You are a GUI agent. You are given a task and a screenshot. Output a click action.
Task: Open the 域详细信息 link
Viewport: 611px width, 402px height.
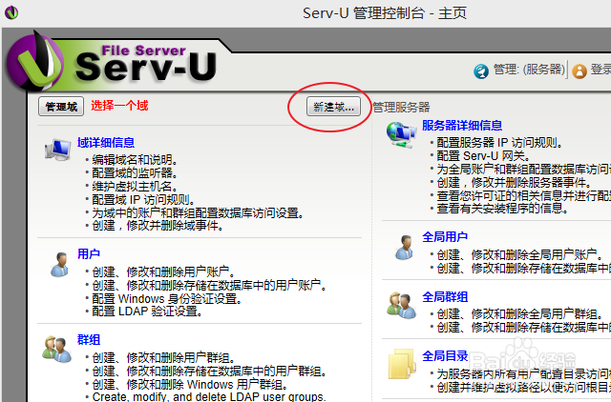pos(106,143)
